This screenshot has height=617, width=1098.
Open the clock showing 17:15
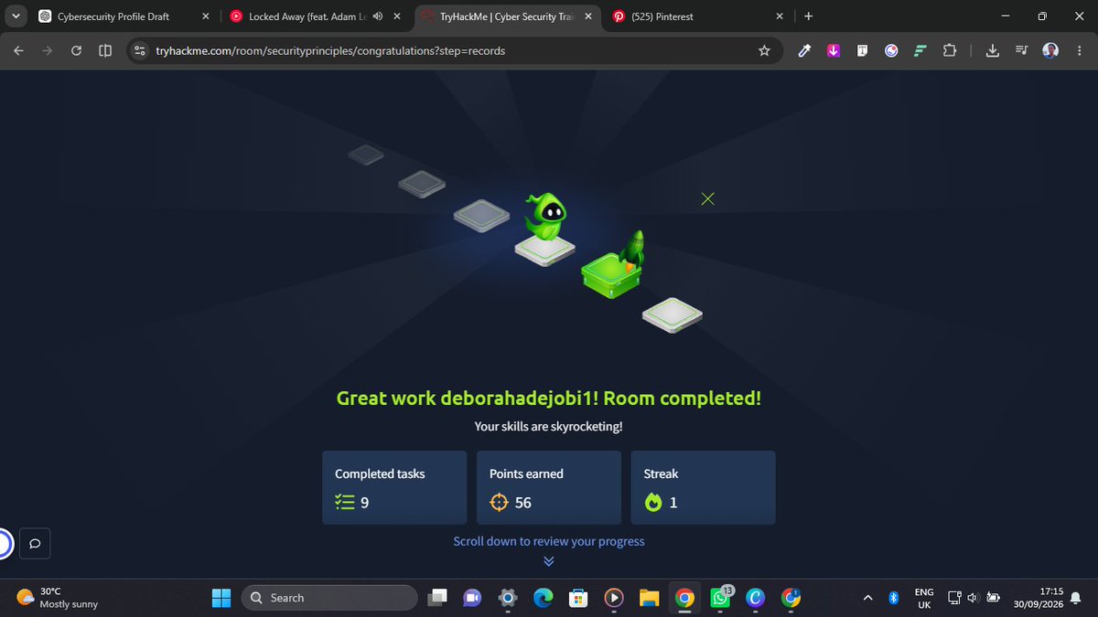point(1040,598)
